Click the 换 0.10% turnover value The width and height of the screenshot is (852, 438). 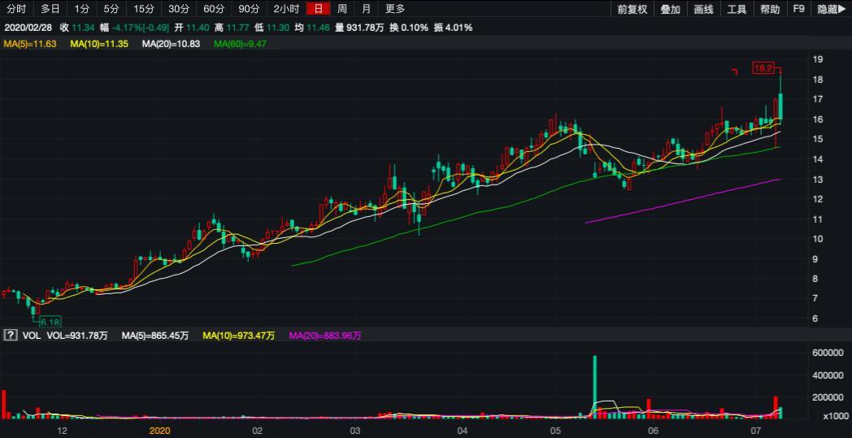click(x=409, y=28)
